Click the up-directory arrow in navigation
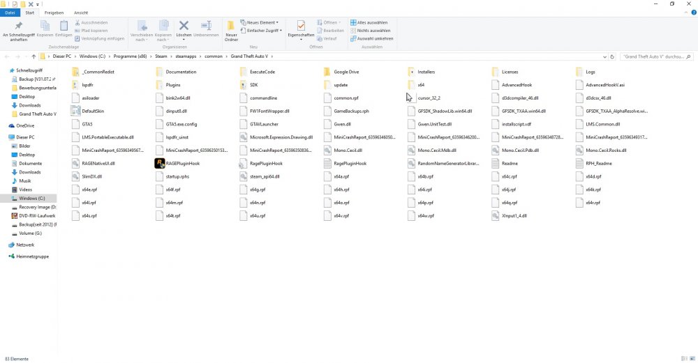The height and width of the screenshot is (363, 698). click(x=34, y=57)
